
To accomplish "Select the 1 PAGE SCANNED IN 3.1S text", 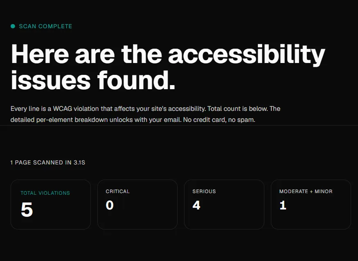I will [48, 162].
